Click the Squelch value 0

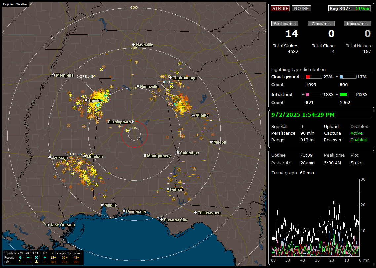pyautogui.click(x=302, y=126)
